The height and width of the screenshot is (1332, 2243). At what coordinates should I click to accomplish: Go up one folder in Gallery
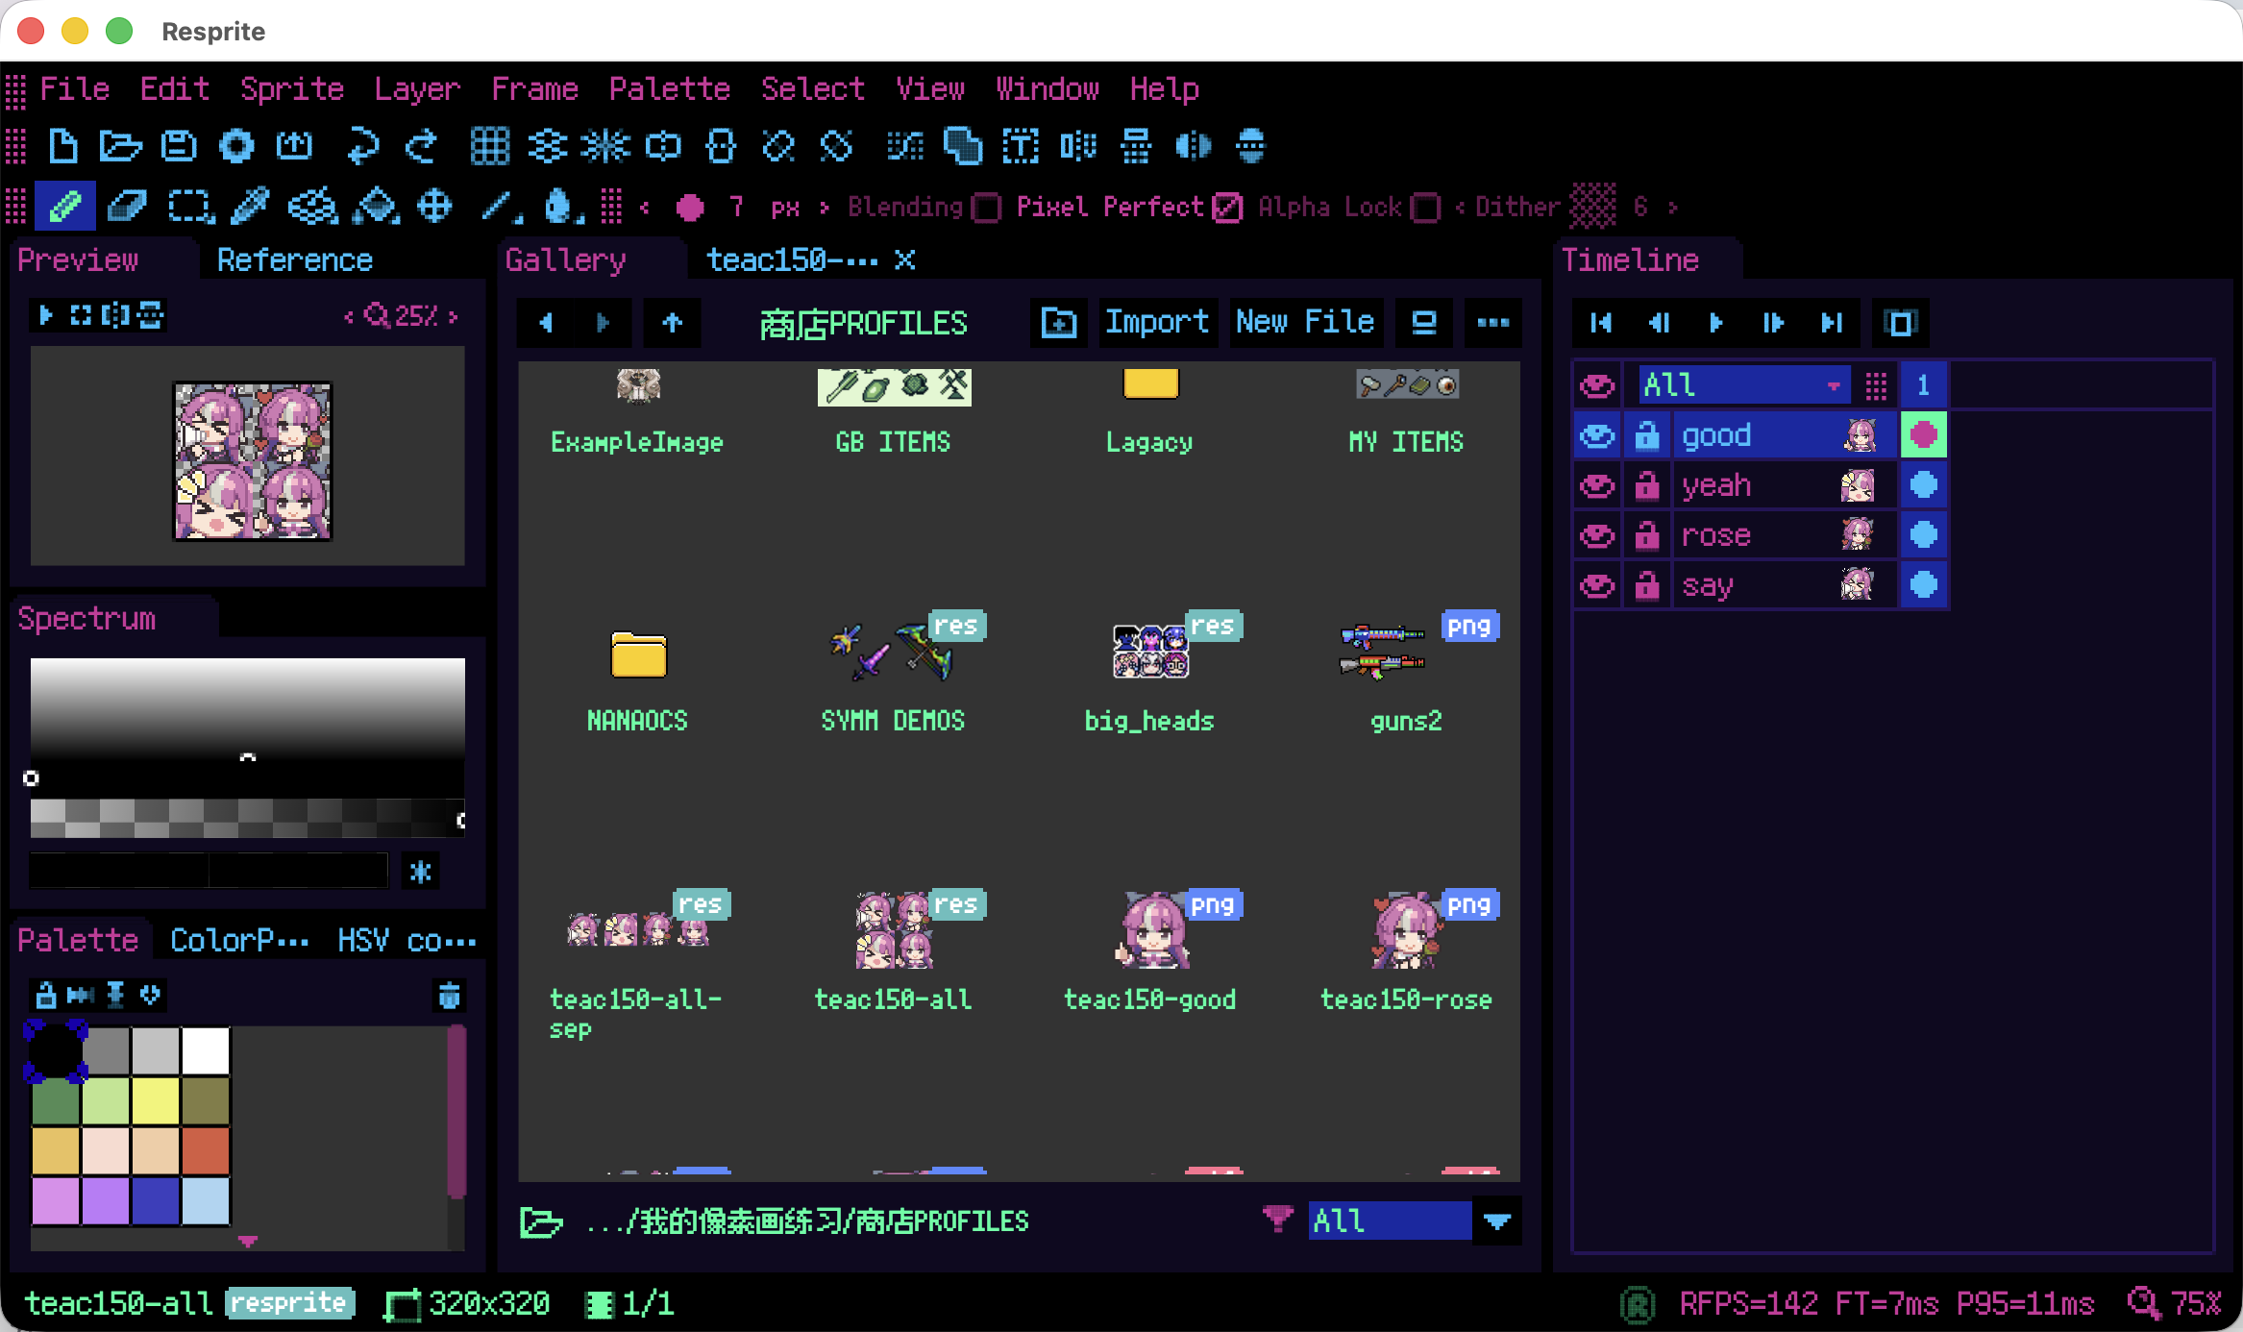coord(672,323)
